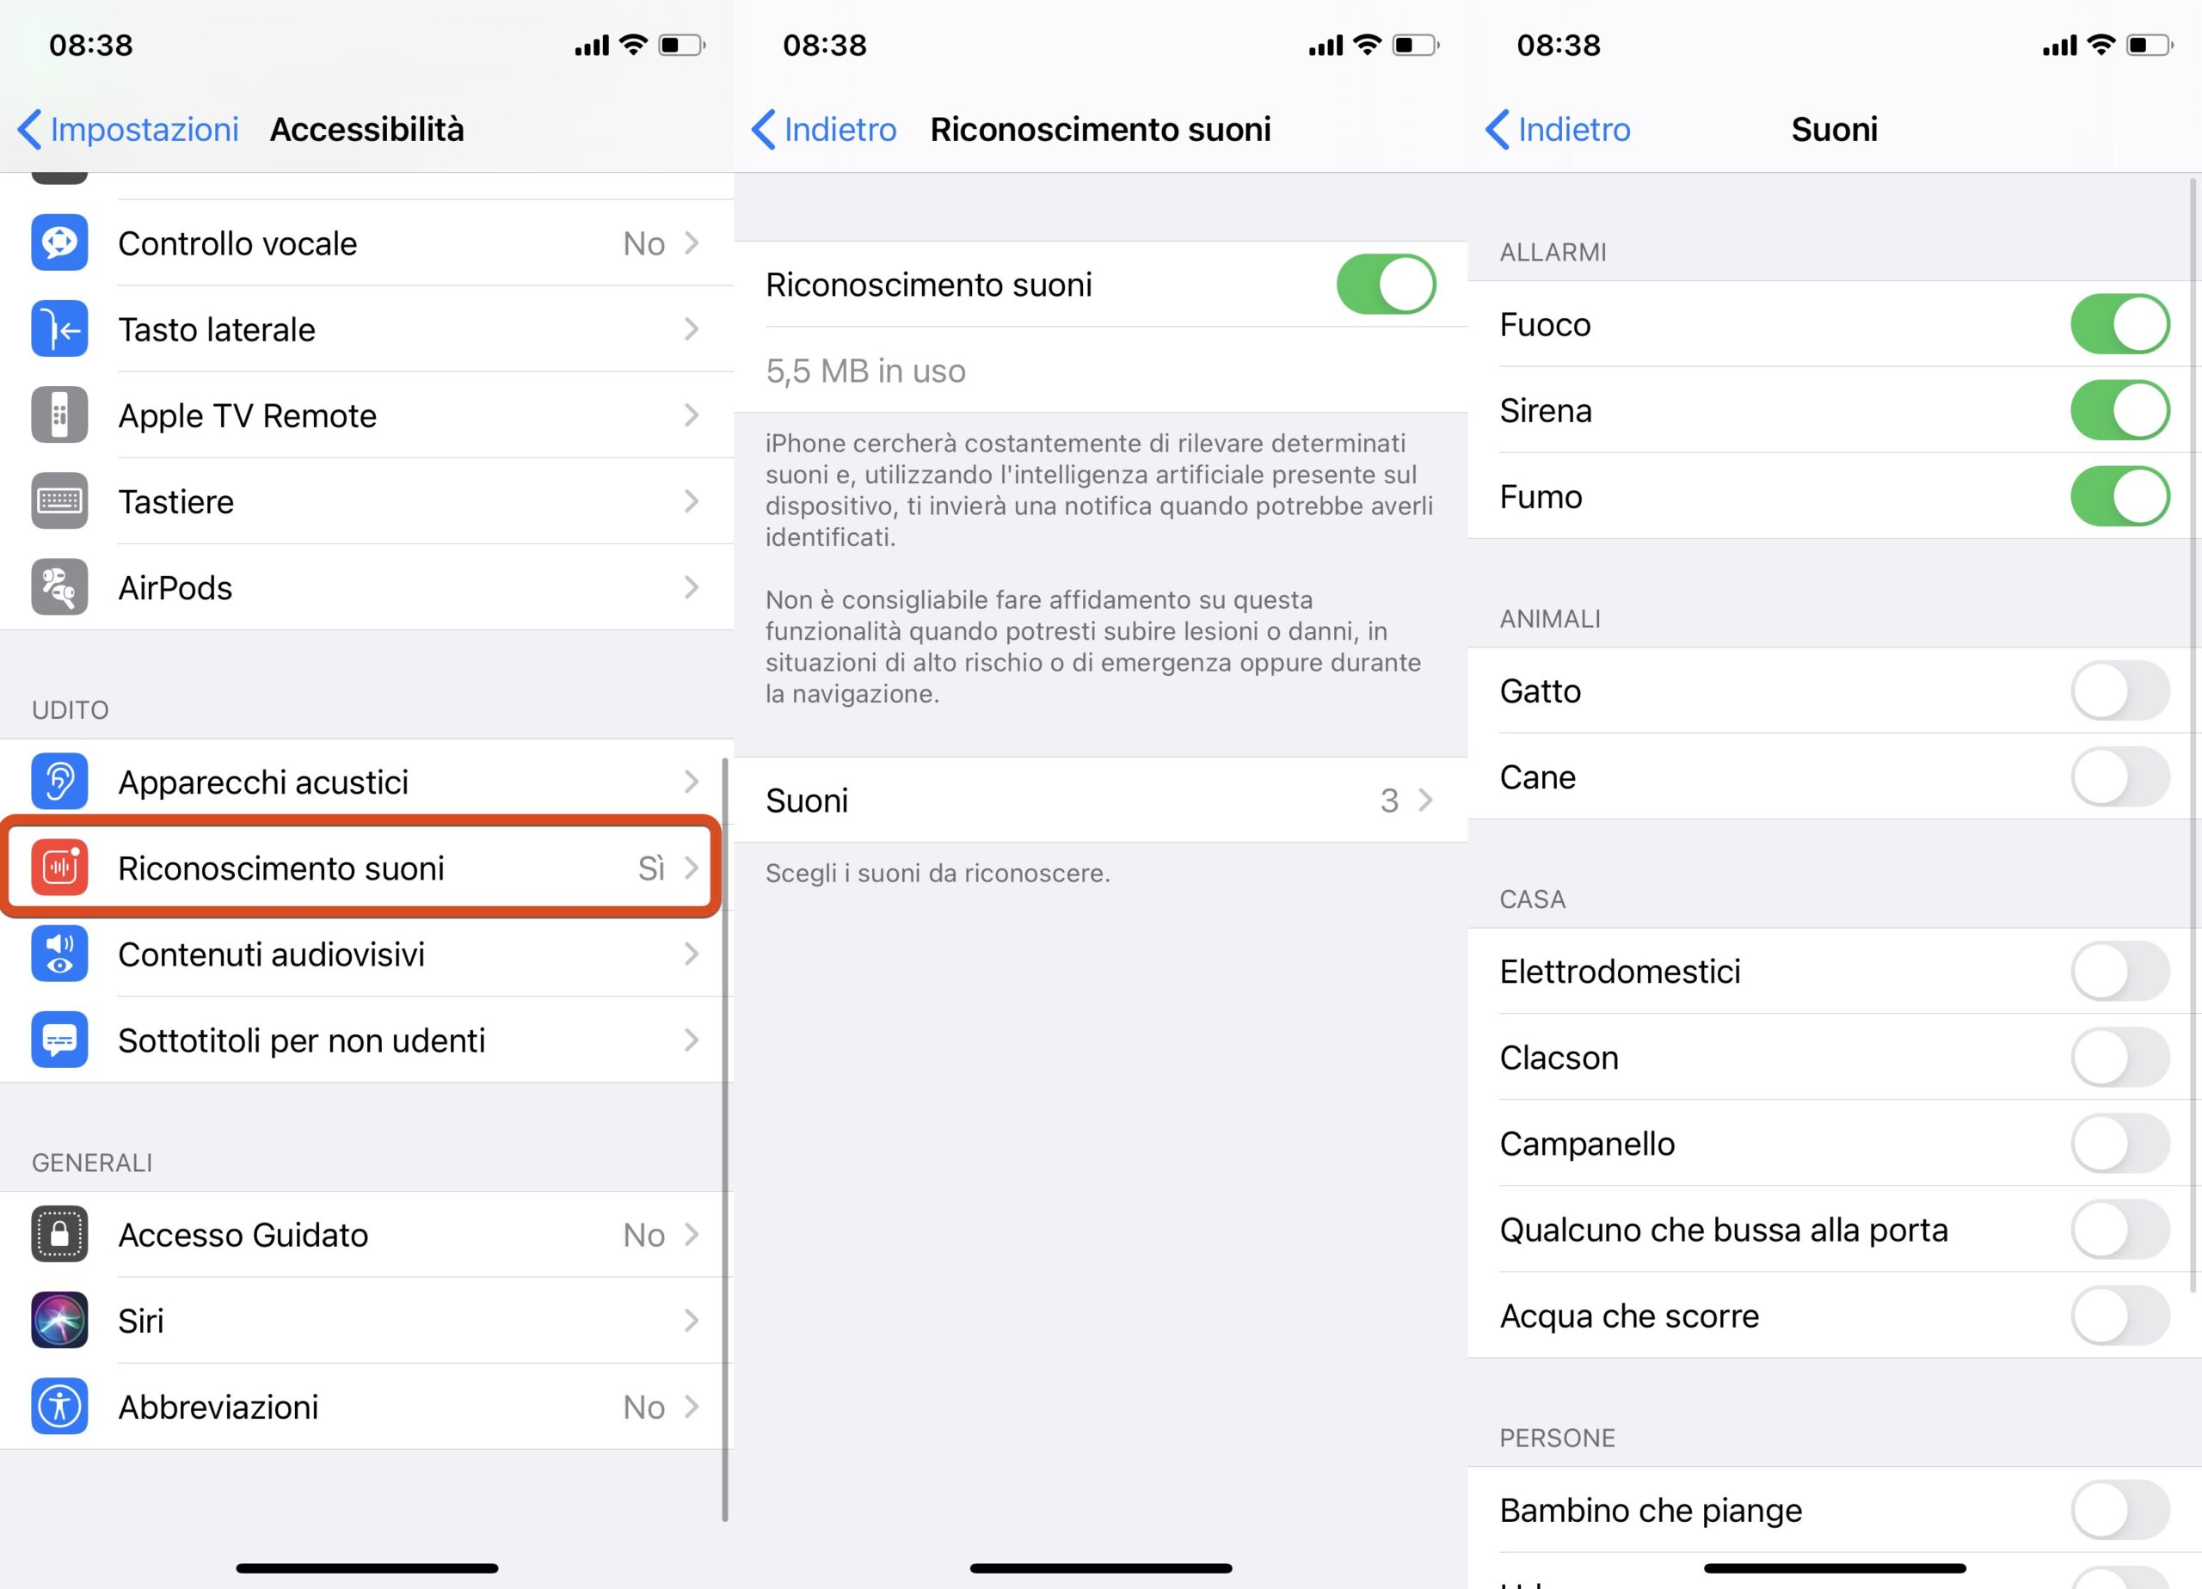Expand the Tastiere keyboard settings

364,500
